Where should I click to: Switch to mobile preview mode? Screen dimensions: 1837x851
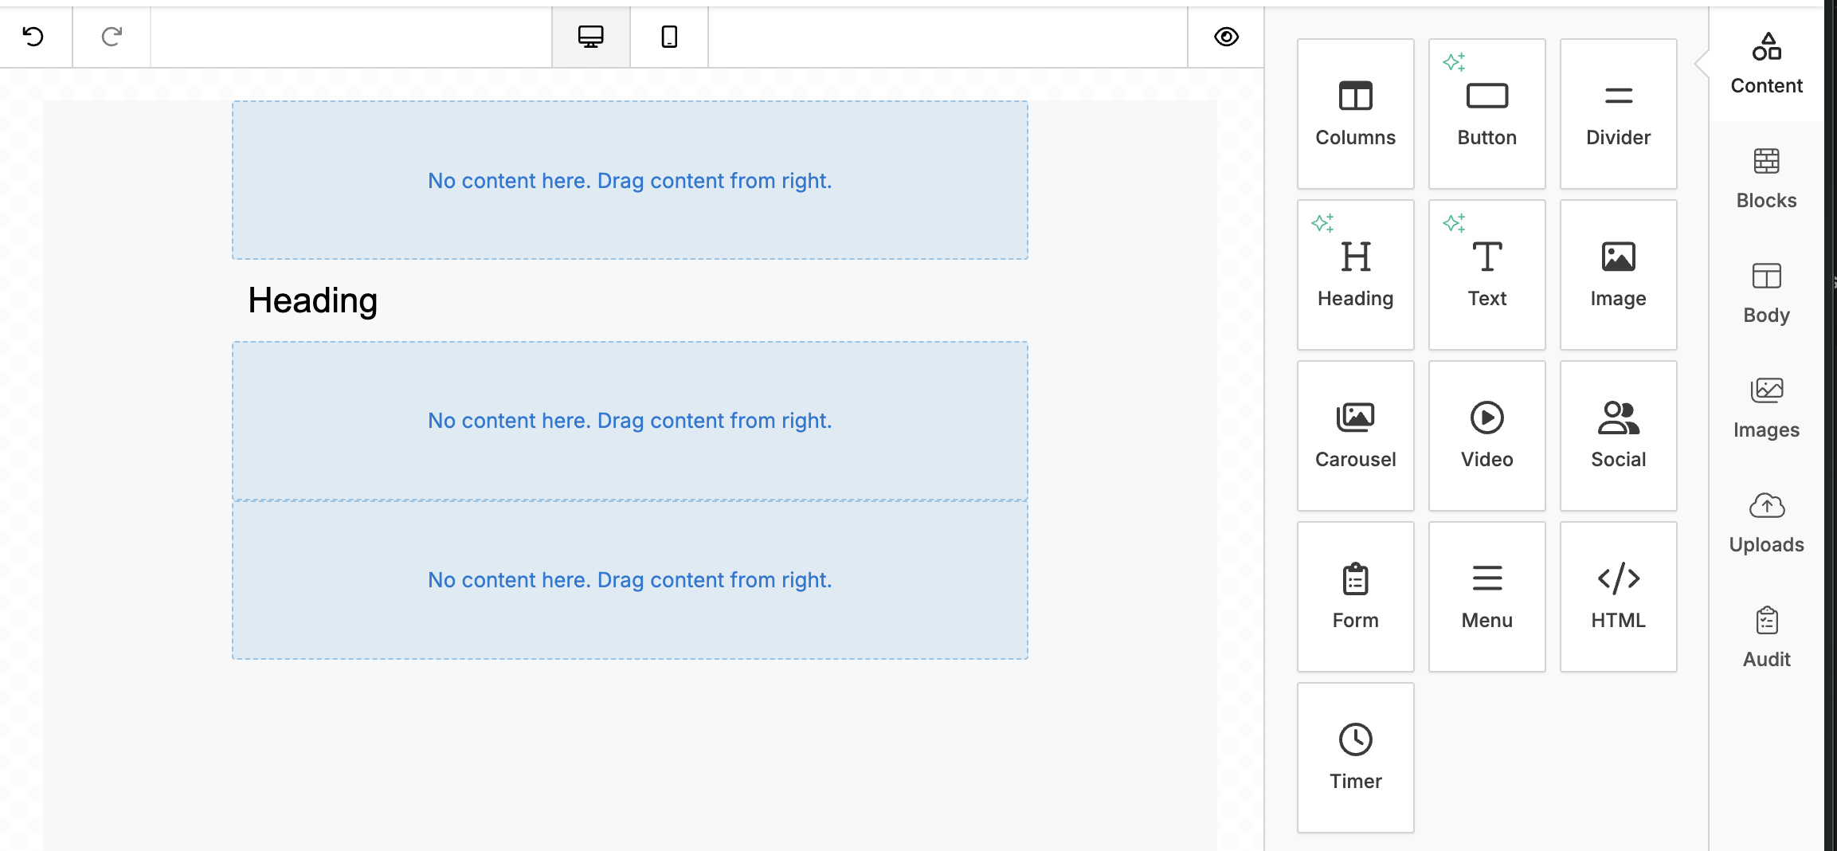coord(669,37)
